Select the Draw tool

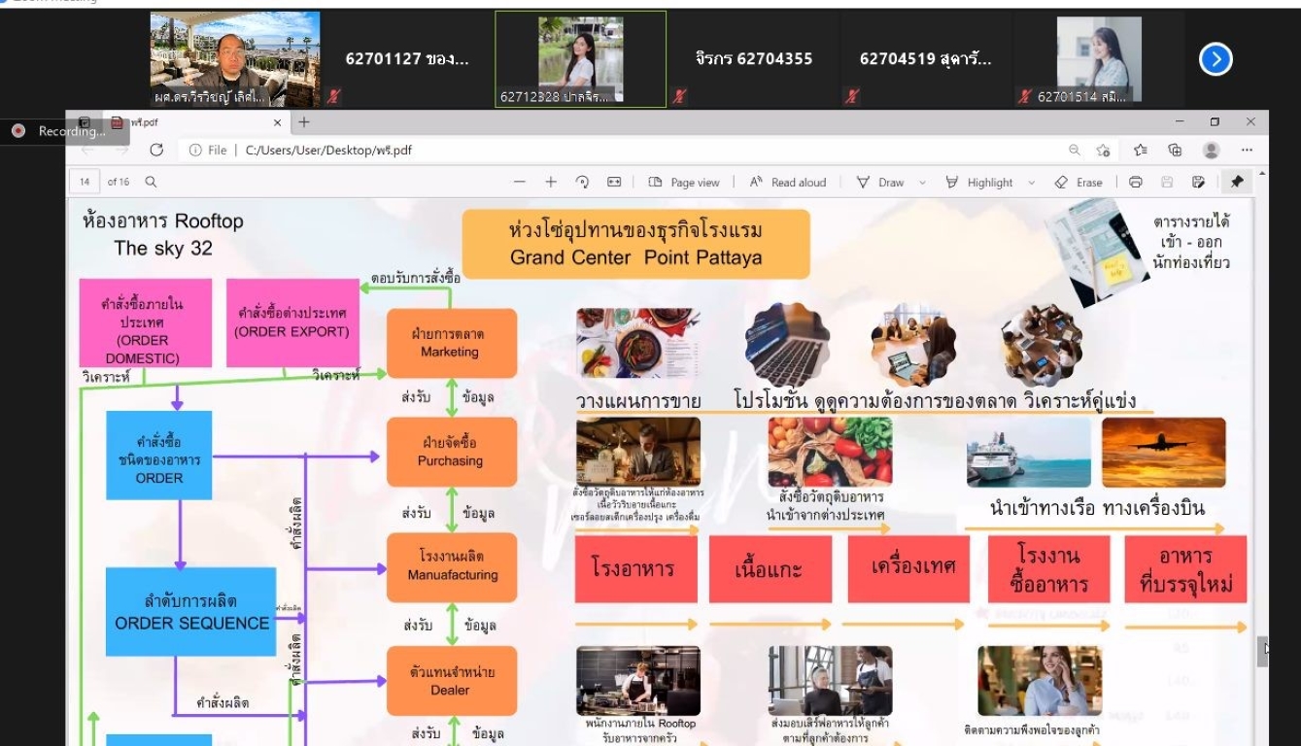click(x=880, y=182)
